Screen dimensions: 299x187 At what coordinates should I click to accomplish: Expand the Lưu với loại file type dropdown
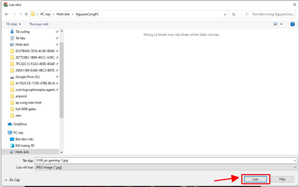(x=295, y=167)
